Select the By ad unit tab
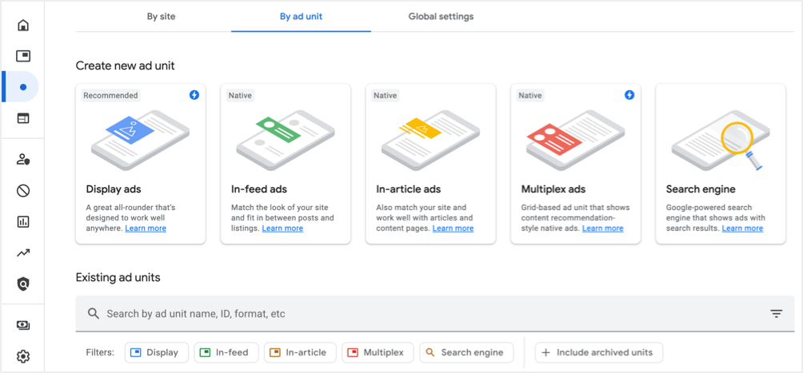 [x=301, y=16]
